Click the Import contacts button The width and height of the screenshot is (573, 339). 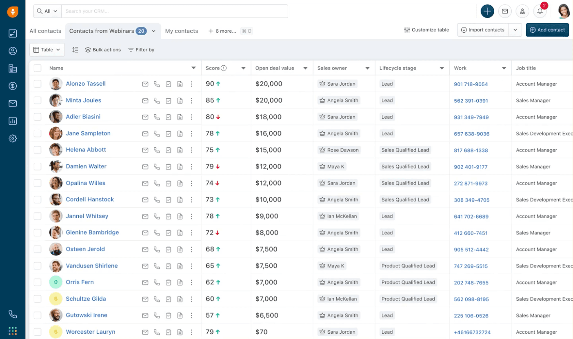(484, 30)
